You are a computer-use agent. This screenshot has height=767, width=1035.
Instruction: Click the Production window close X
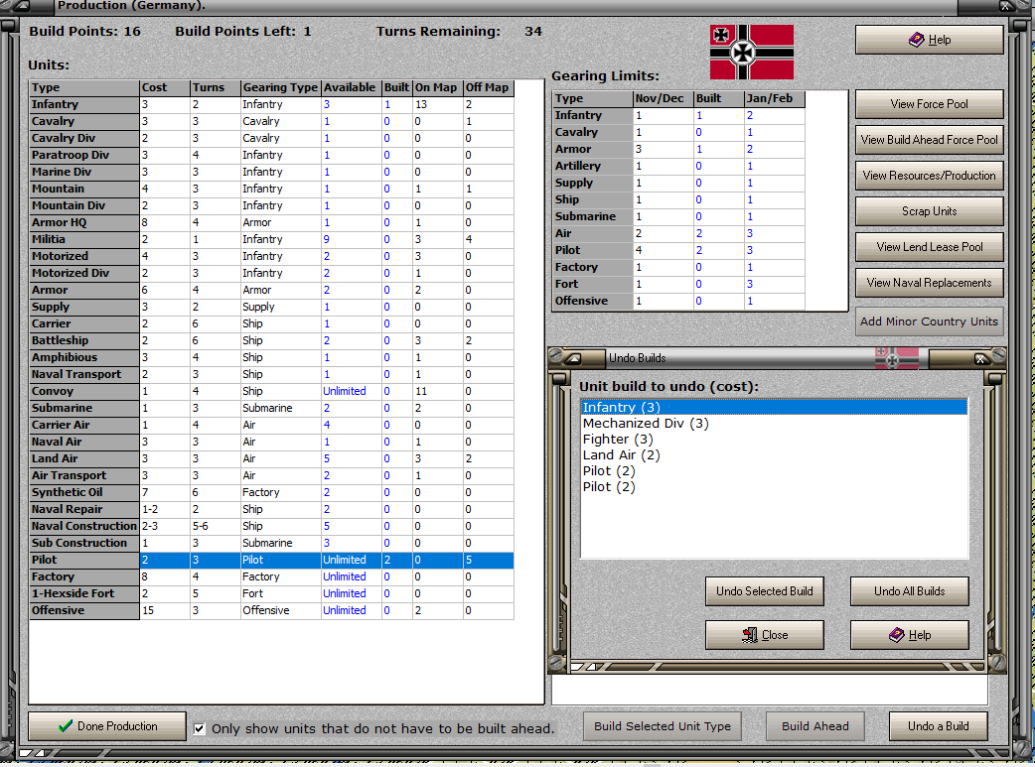[x=1005, y=6]
